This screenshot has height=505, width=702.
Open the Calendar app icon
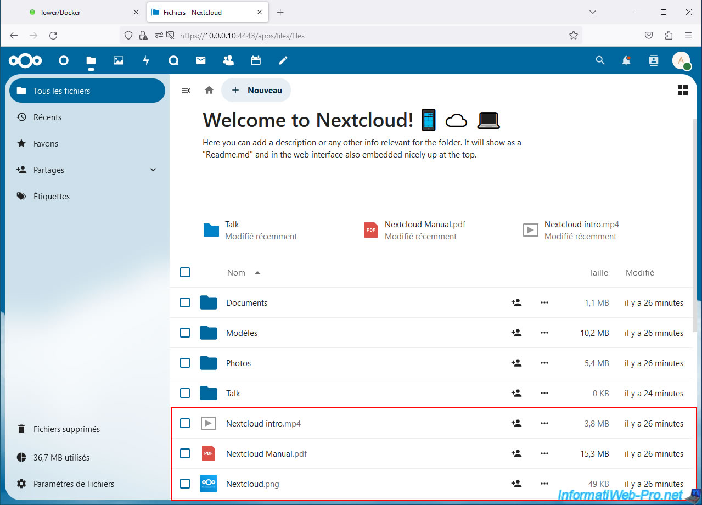point(256,60)
